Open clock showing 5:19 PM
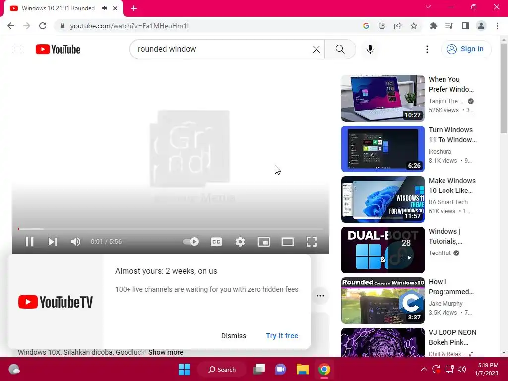This screenshot has width=508, height=381. pyautogui.click(x=487, y=369)
